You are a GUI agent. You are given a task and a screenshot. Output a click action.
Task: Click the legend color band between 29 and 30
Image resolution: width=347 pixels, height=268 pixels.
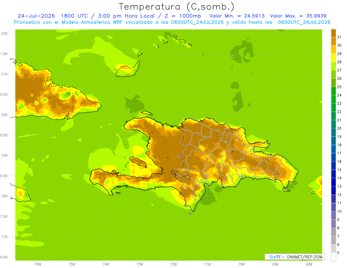tap(333, 49)
